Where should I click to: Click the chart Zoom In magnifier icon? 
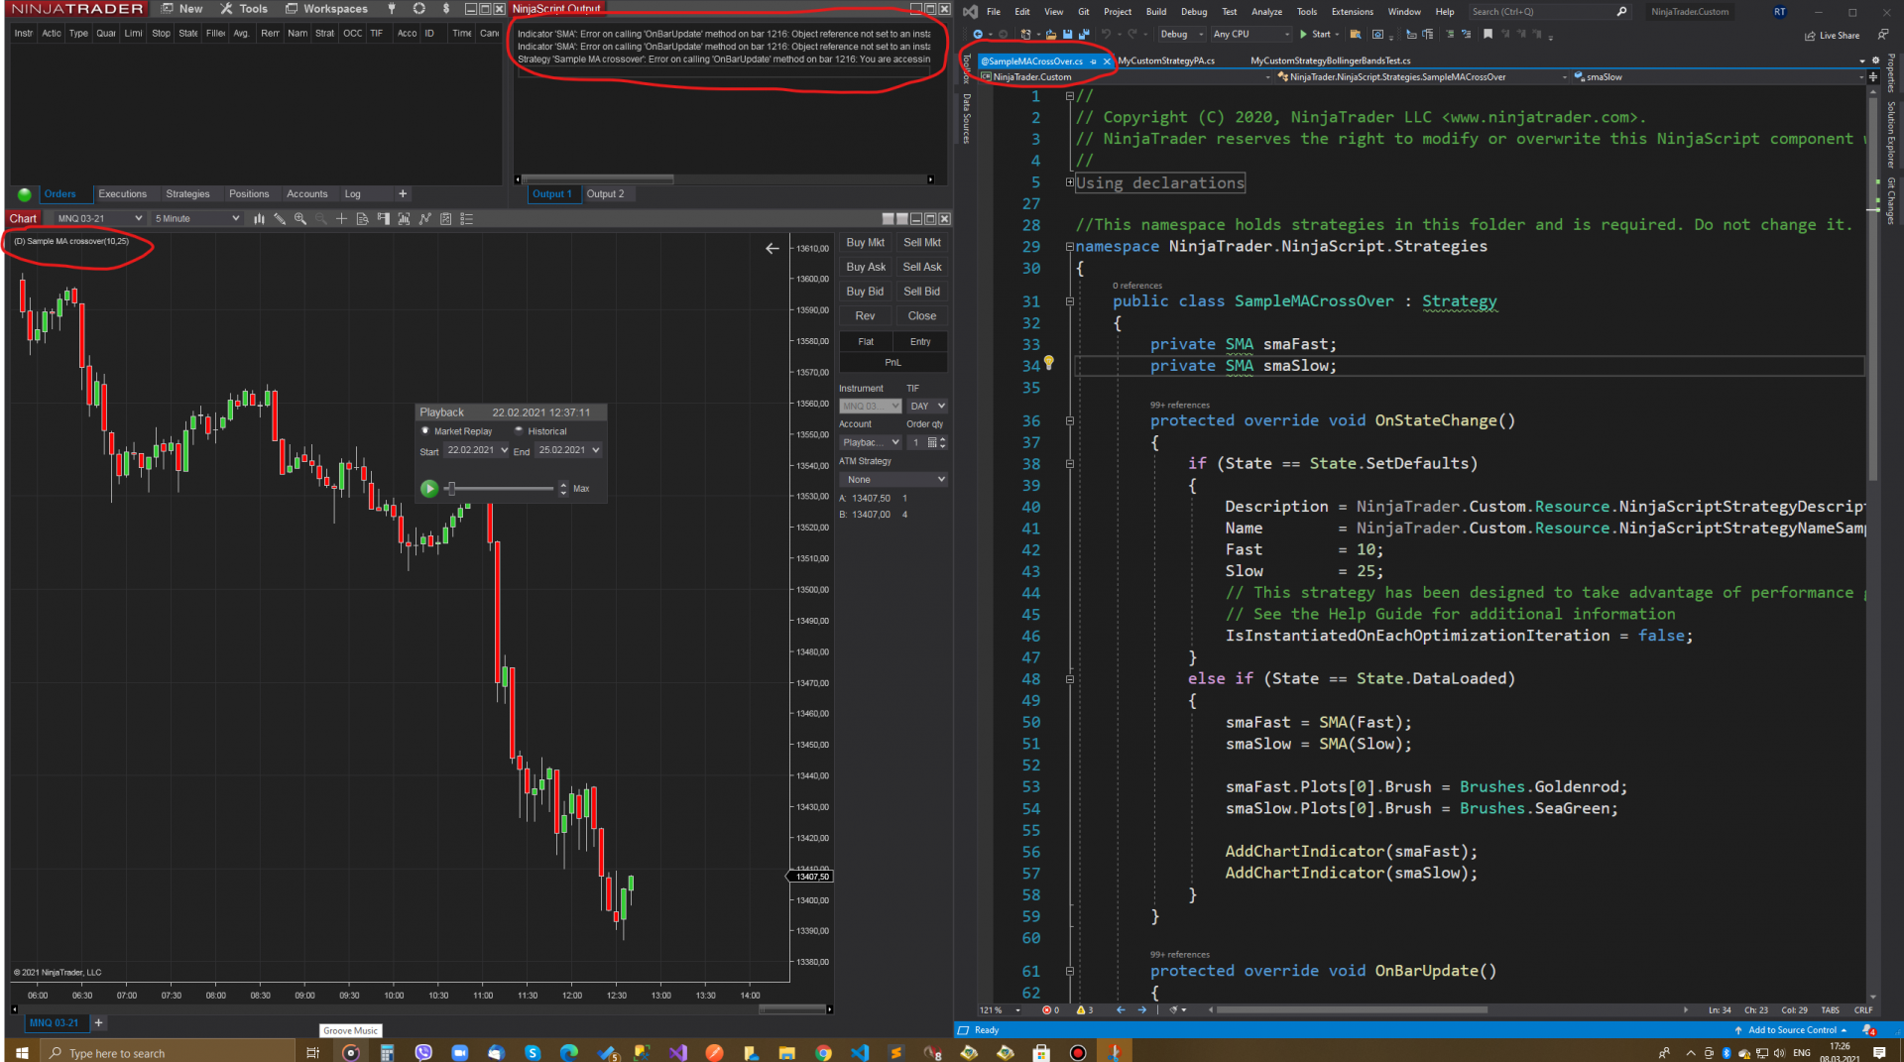point(299,219)
